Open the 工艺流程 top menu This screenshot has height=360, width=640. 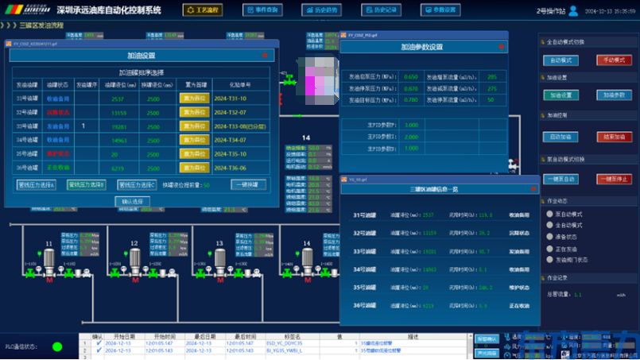[202, 10]
